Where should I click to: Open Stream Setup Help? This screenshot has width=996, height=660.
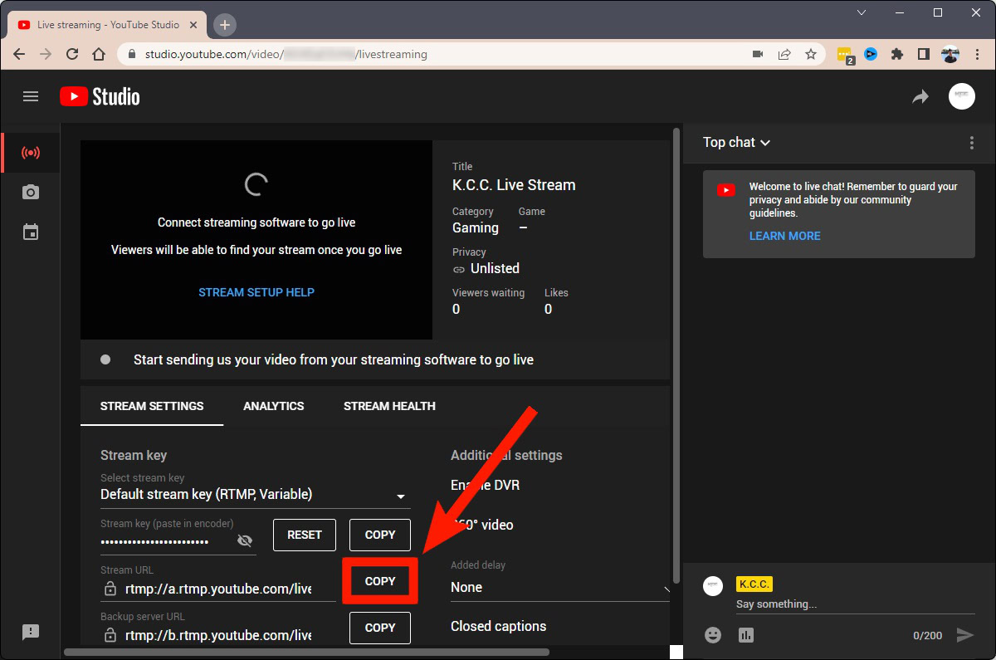256,292
